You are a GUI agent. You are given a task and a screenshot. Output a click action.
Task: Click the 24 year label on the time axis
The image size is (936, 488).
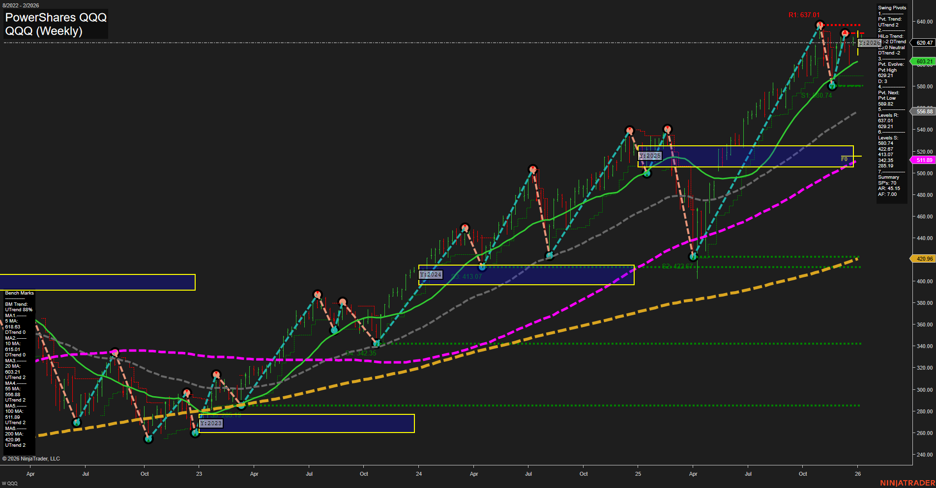(419, 474)
